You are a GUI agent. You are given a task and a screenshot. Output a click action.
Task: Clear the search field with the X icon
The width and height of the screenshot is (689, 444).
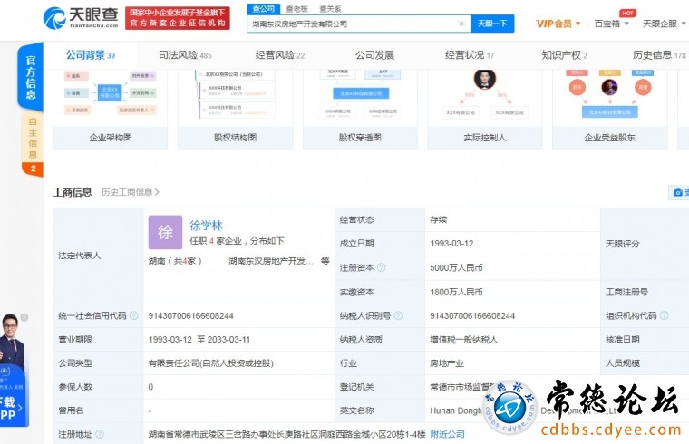pos(461,24)
